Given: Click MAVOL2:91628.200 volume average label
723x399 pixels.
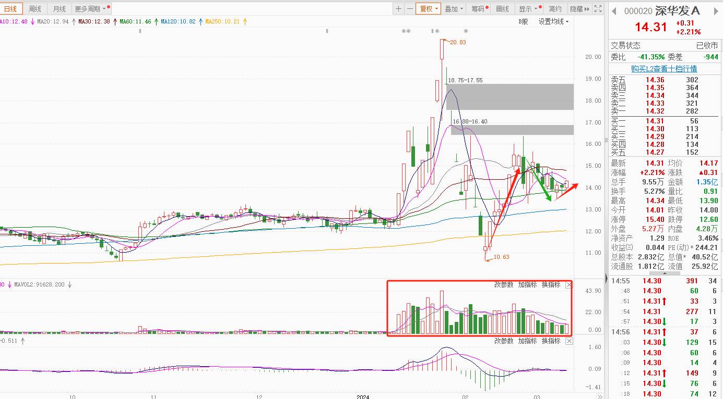Looking at the screenshot, I should [x=39, y=285].
